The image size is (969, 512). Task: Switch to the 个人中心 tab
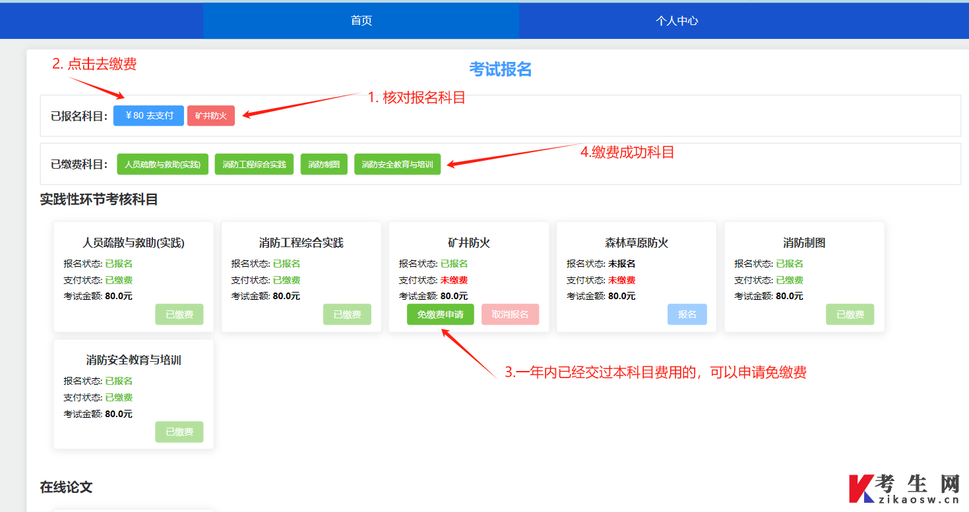[677, 20]
